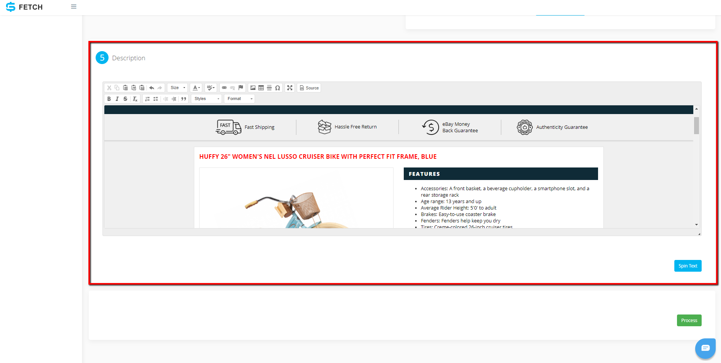Open the chat widget bubble

tap(705, 348)
